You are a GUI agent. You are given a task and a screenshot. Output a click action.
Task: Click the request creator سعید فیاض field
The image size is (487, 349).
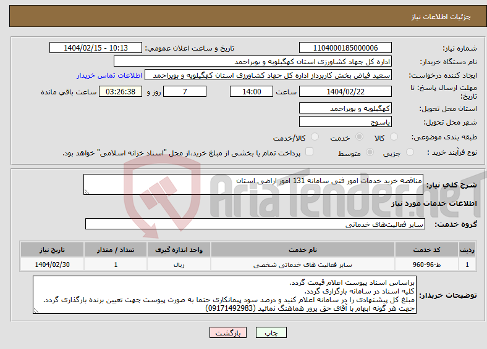[x=268, y=75]
